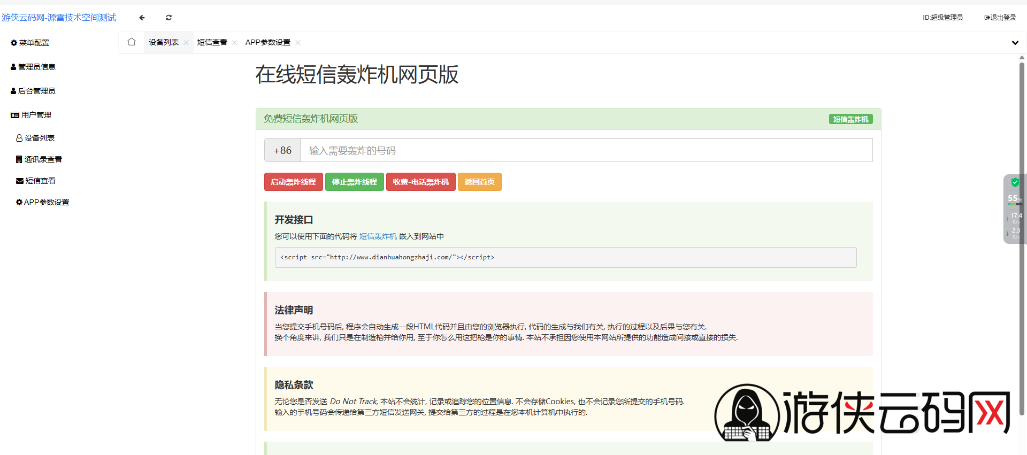This screenshot has height=455, width=1027.
Task: Click the 启动轰炸线程 red button
Action: [294, 182]
